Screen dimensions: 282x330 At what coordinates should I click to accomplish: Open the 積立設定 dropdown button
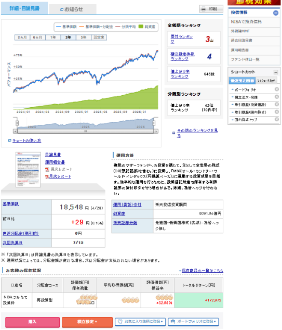tap(87, 322)
